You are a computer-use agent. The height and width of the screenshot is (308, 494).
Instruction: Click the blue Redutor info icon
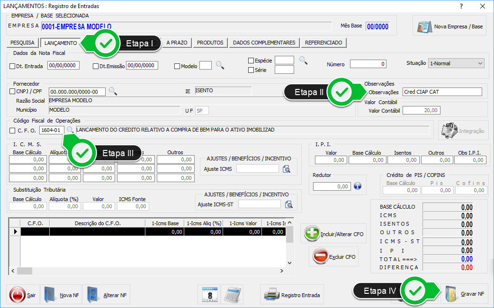[x=358, y=186]
